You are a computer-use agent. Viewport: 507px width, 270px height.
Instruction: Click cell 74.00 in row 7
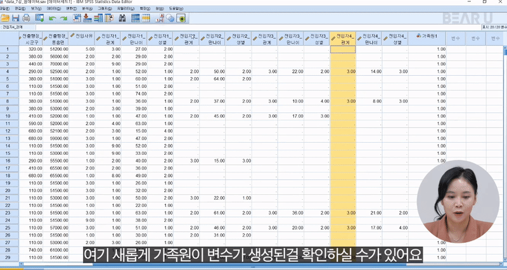134,94
